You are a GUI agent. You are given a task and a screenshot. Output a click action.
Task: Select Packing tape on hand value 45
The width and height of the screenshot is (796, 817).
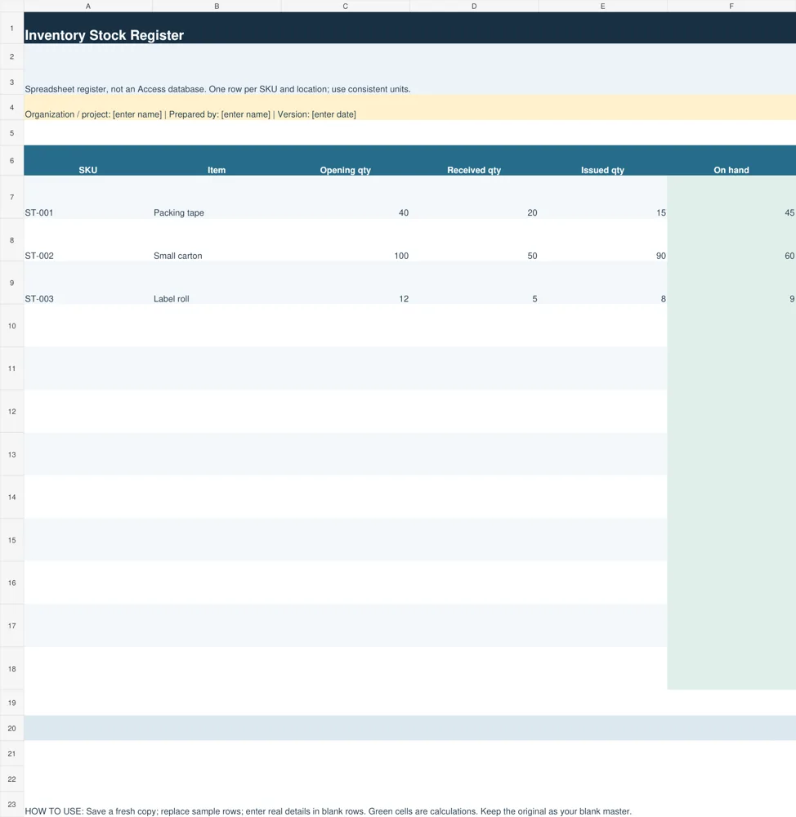[x=731, y=197]
